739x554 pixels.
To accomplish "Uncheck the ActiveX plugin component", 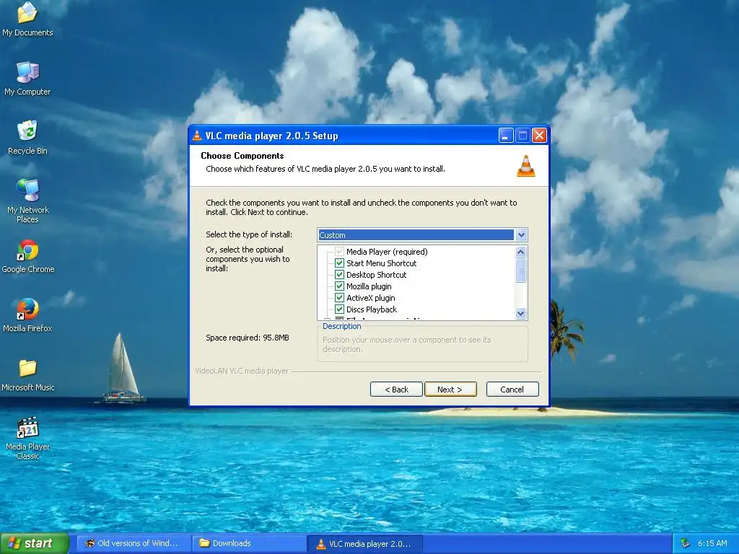I will pyautogui.click(x=339, y=298).
